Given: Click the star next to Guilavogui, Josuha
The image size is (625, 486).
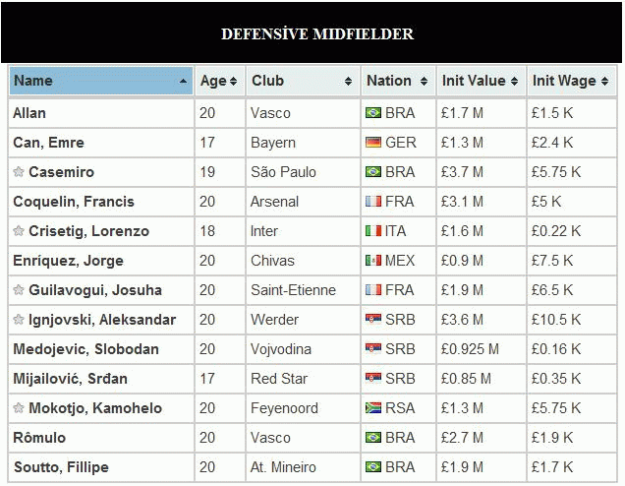Looking at the screenshot, I should 19,289.
